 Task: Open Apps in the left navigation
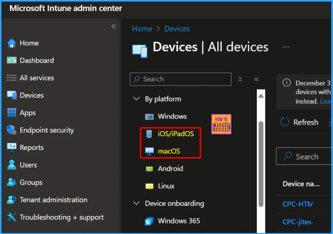[x=28, y=113]
